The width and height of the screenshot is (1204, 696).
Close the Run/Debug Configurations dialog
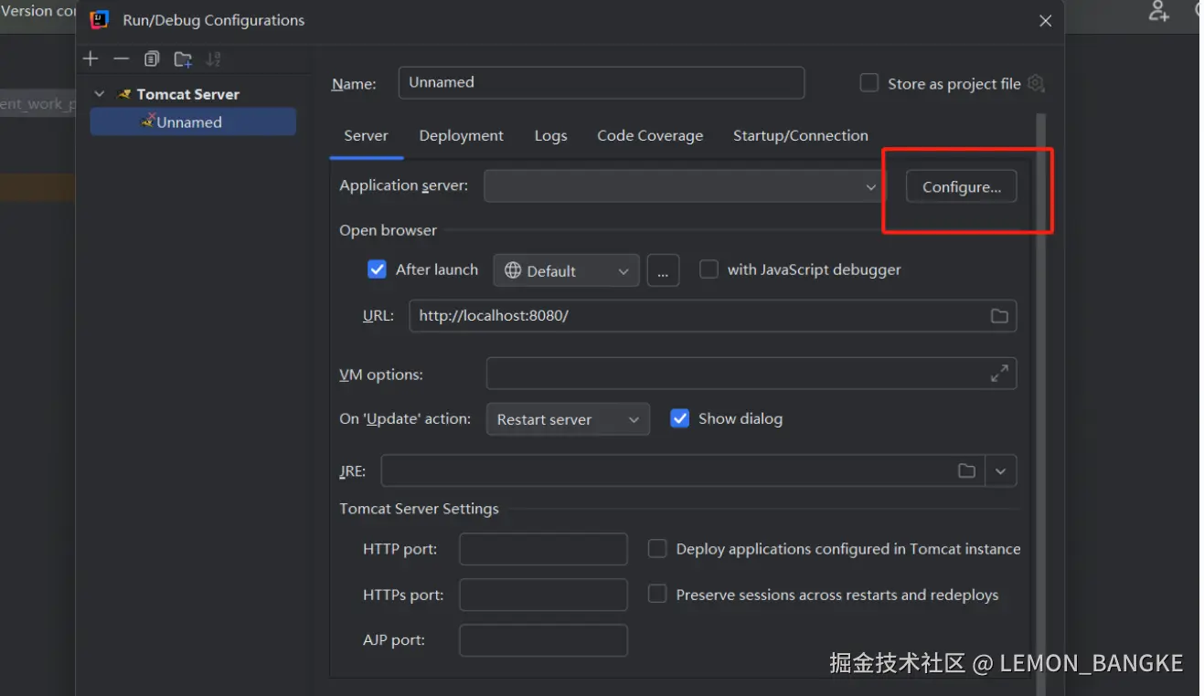(1046, 21)
